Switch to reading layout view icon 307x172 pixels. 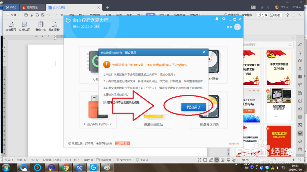click(x=205, y=160)
